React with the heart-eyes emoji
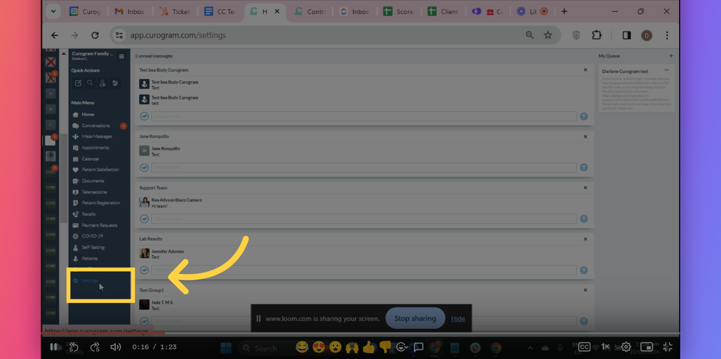Screen dimensions: 721x359 coord(319,347)
